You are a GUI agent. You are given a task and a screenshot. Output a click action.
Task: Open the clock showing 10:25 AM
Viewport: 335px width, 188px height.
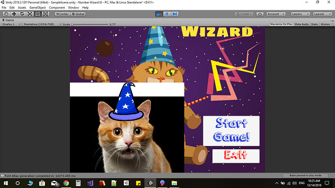coord(314,183)
